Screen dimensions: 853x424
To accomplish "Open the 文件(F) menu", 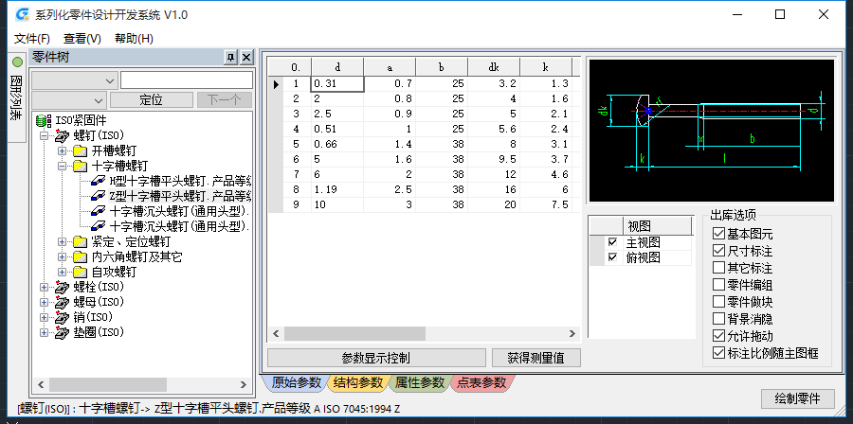I will click(32, 39).
